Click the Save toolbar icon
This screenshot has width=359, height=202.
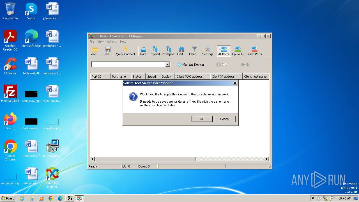click(108, 51)
